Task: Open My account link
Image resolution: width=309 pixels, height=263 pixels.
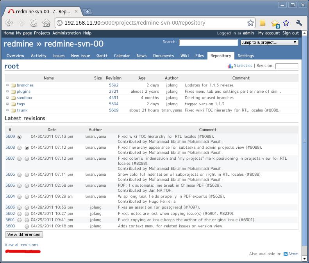Action: coord(269,33)
